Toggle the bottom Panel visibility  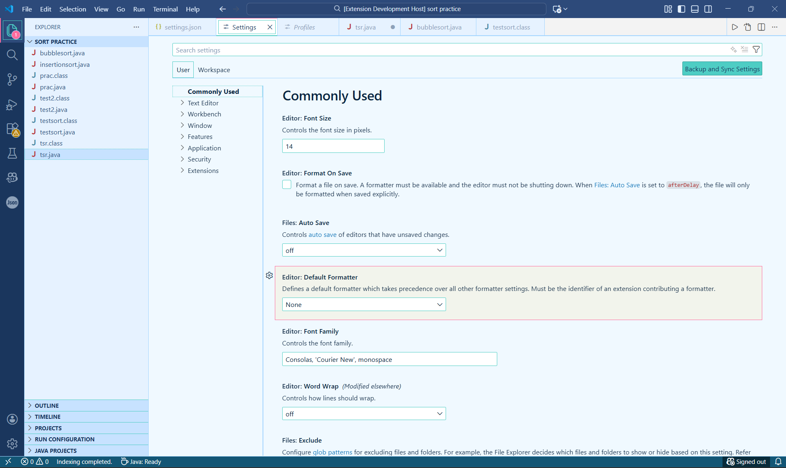(x=695, y=9)
